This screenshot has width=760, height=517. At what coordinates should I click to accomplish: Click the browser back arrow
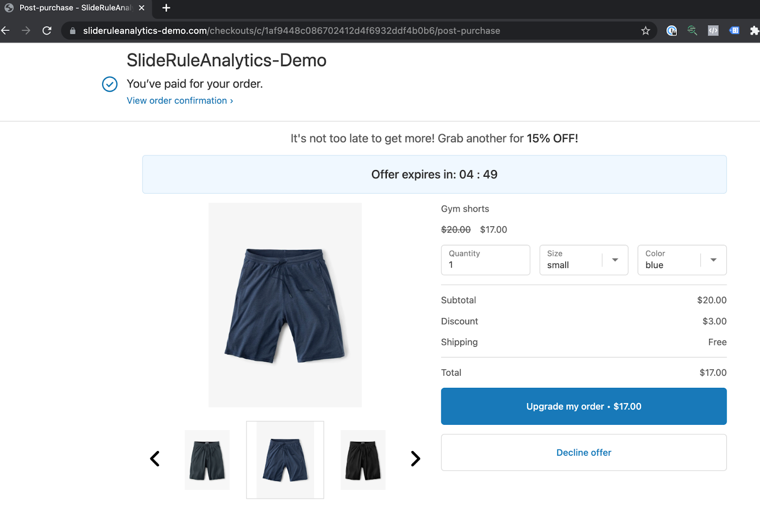pyautogui.click(x=6, y=31)
